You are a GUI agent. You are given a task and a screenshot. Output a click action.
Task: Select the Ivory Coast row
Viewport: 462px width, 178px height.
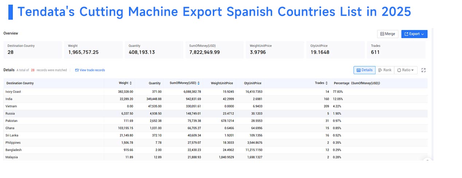pyautogui.click(x=215, y=92)
